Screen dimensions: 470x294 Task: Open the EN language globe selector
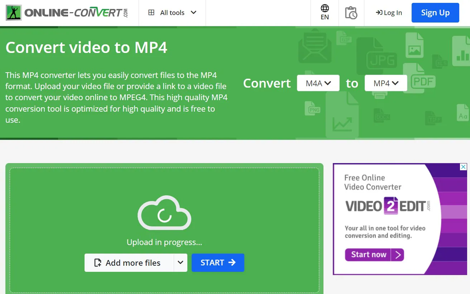click(x=325, y=13)
